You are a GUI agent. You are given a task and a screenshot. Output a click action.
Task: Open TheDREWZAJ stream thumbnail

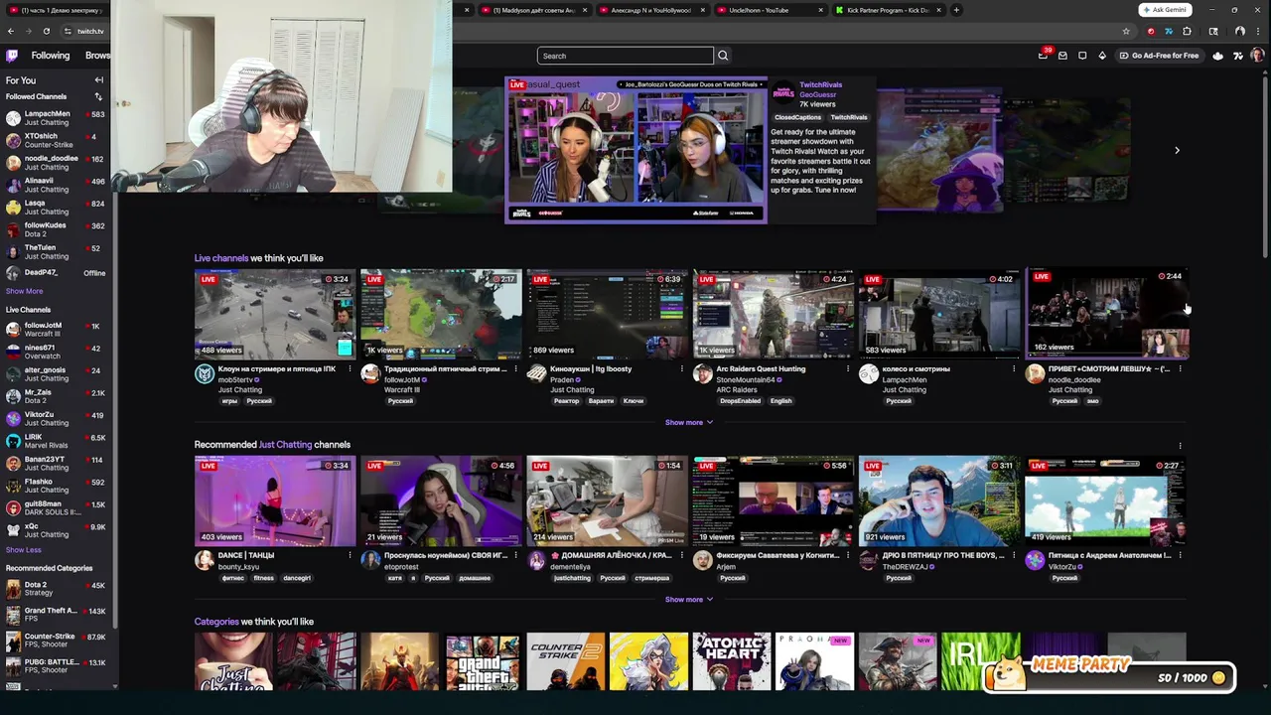939,500
